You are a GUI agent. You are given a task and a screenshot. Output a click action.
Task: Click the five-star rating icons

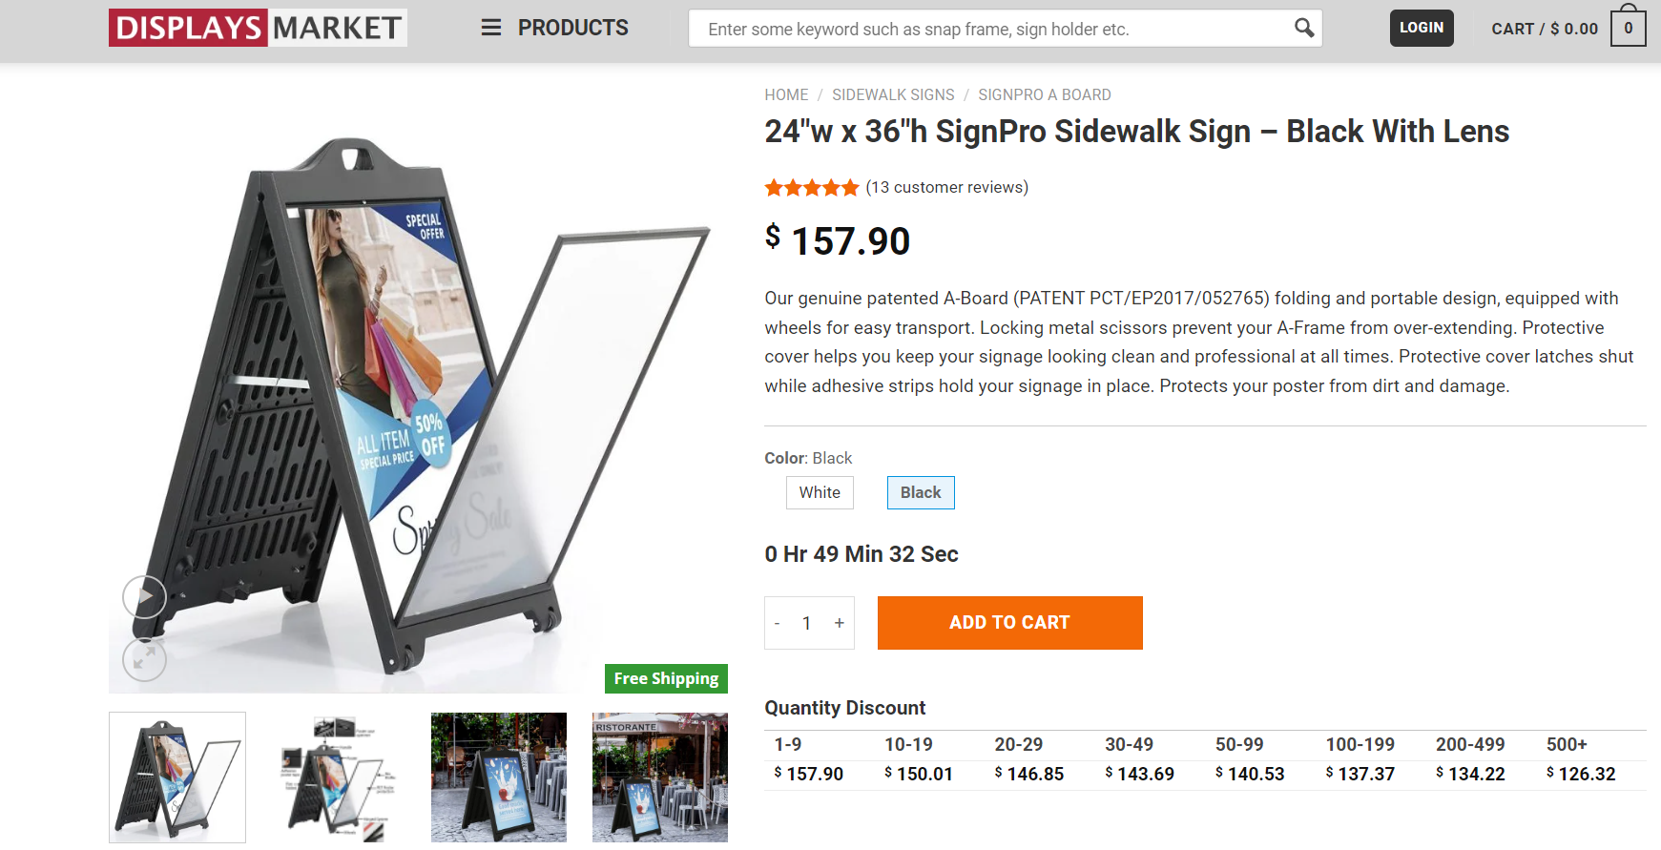point(812,188)
